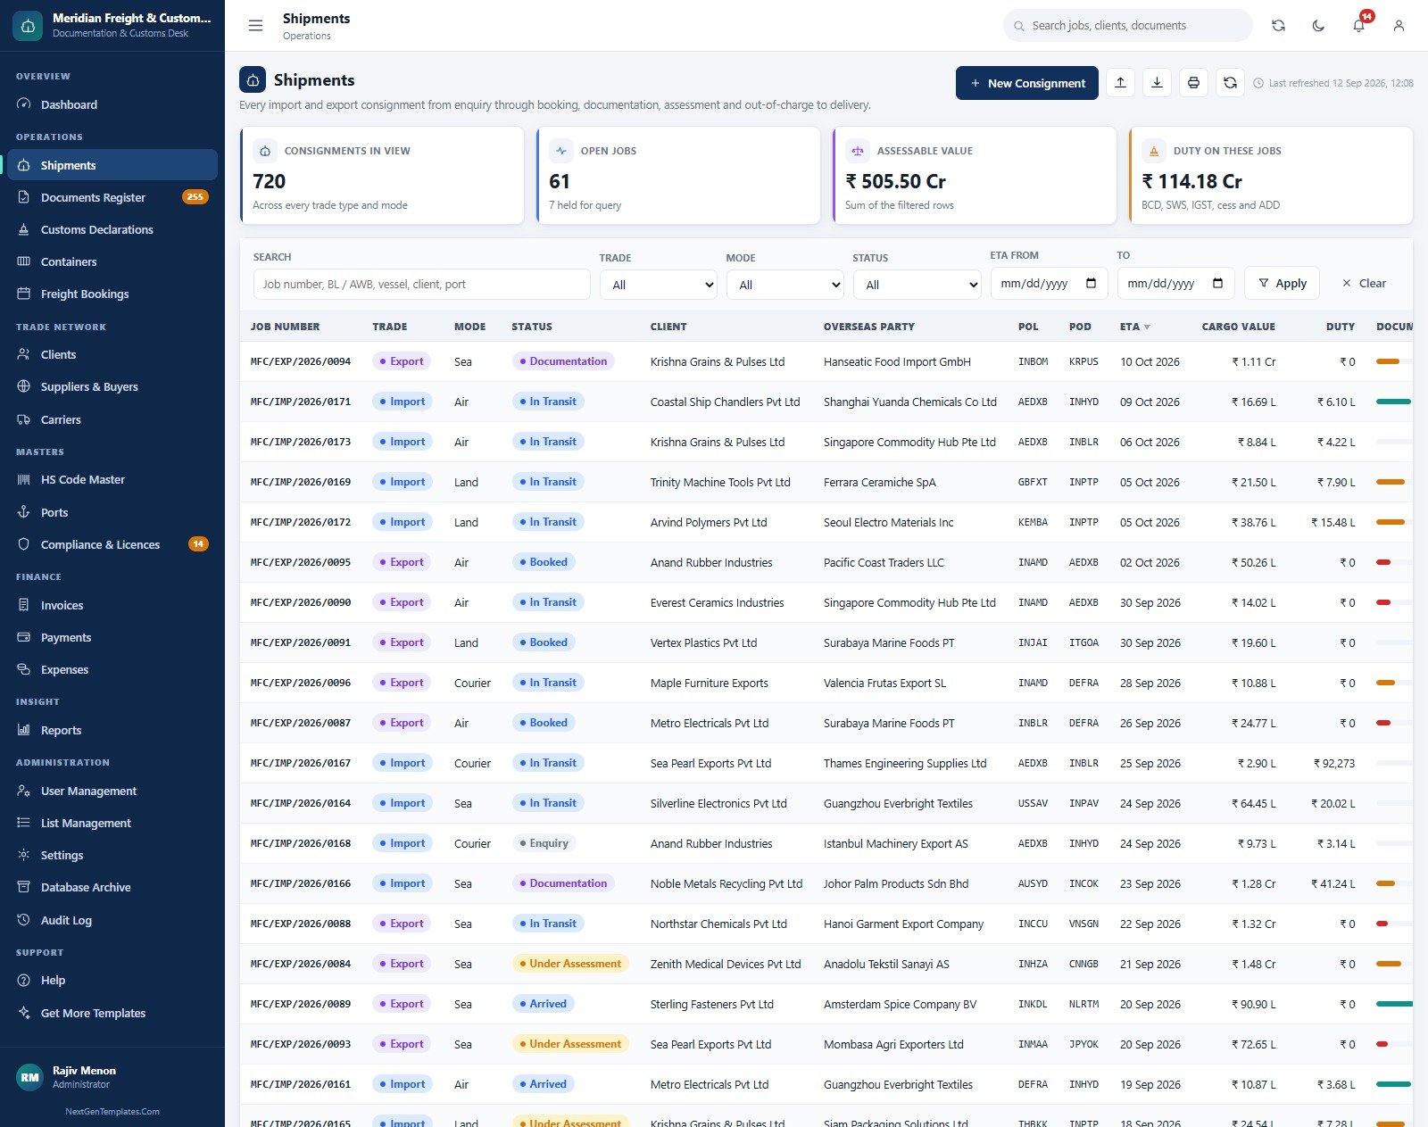
Task: Open ETA From date picker calendar
Action: point(1091,283)
